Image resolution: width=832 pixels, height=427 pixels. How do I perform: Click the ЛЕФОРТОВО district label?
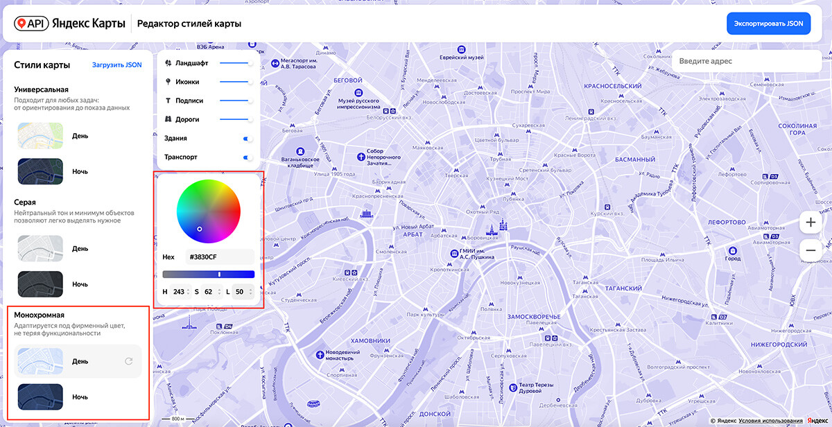tap(726, 222)
